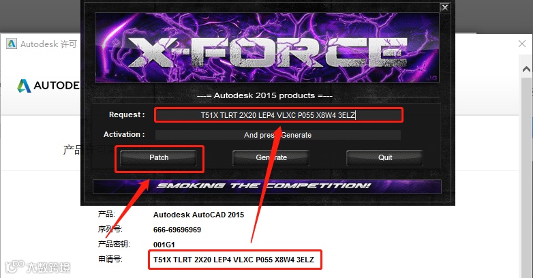Click the license window vertical scrollbar track
This screenshot has width=533, height=278.
point(526,176)
